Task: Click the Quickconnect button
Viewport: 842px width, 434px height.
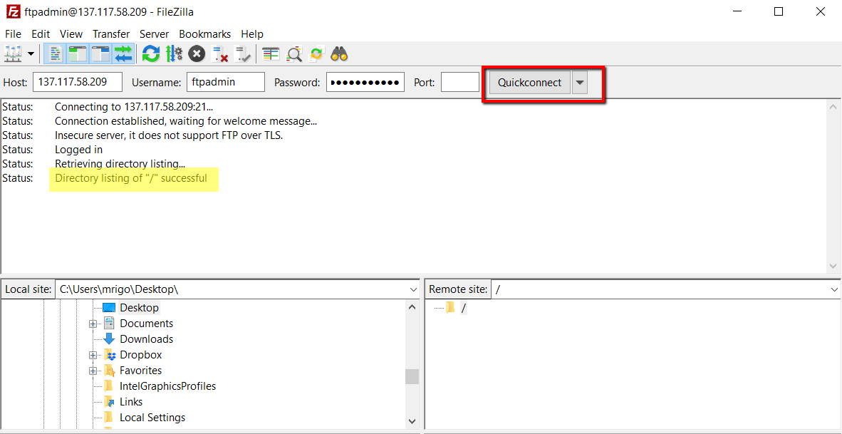Action: [x=529, y=83]
